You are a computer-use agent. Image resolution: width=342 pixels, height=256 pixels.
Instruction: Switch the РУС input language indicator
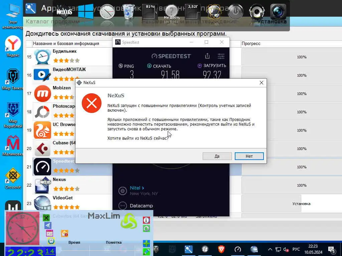(296, 249)
